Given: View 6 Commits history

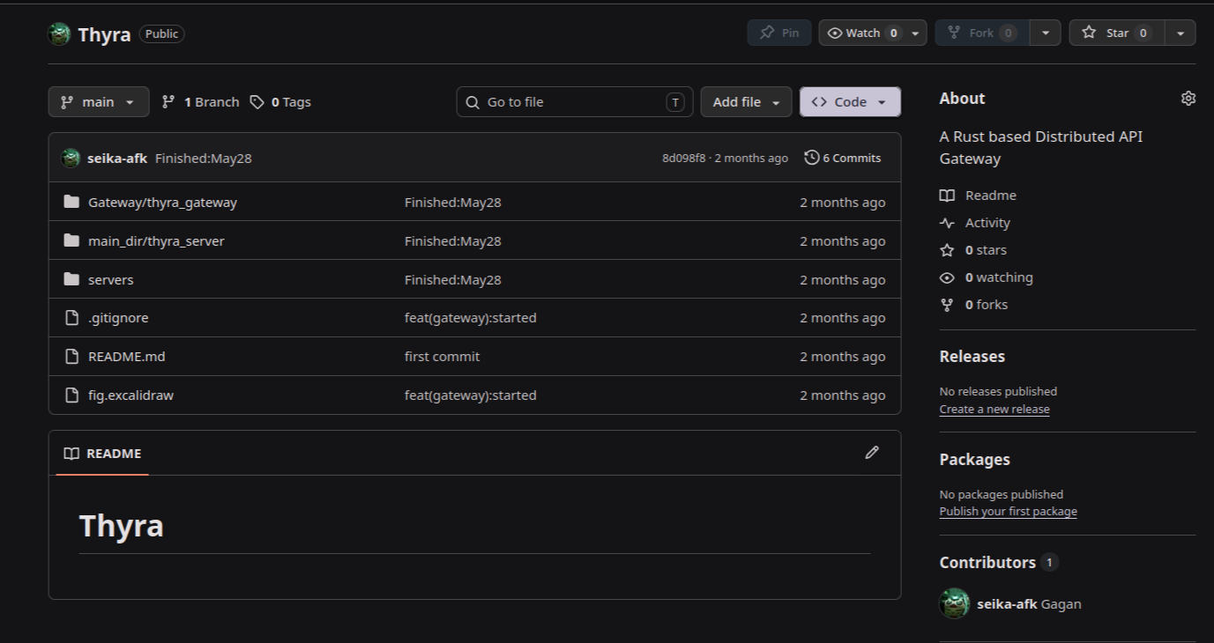Looking at the screenshot, I should 843,158.
